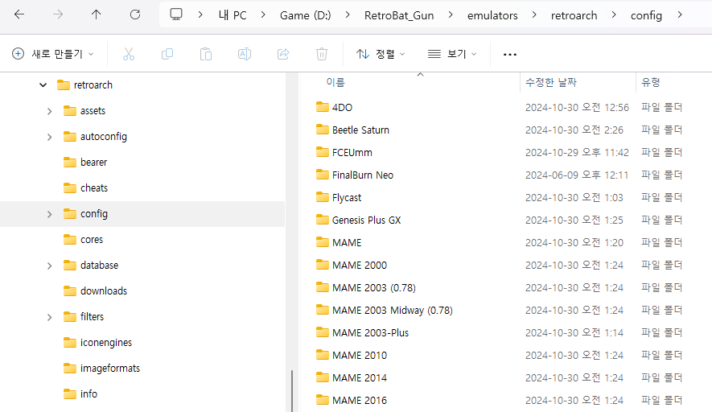Open the 정렬 (Sort) dropdown

[x=381, y=54]
